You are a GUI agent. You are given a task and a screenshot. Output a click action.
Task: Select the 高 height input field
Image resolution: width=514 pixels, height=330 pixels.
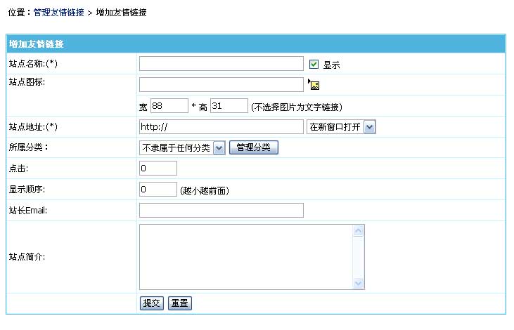pyautogui.click(x=229, y=106)
